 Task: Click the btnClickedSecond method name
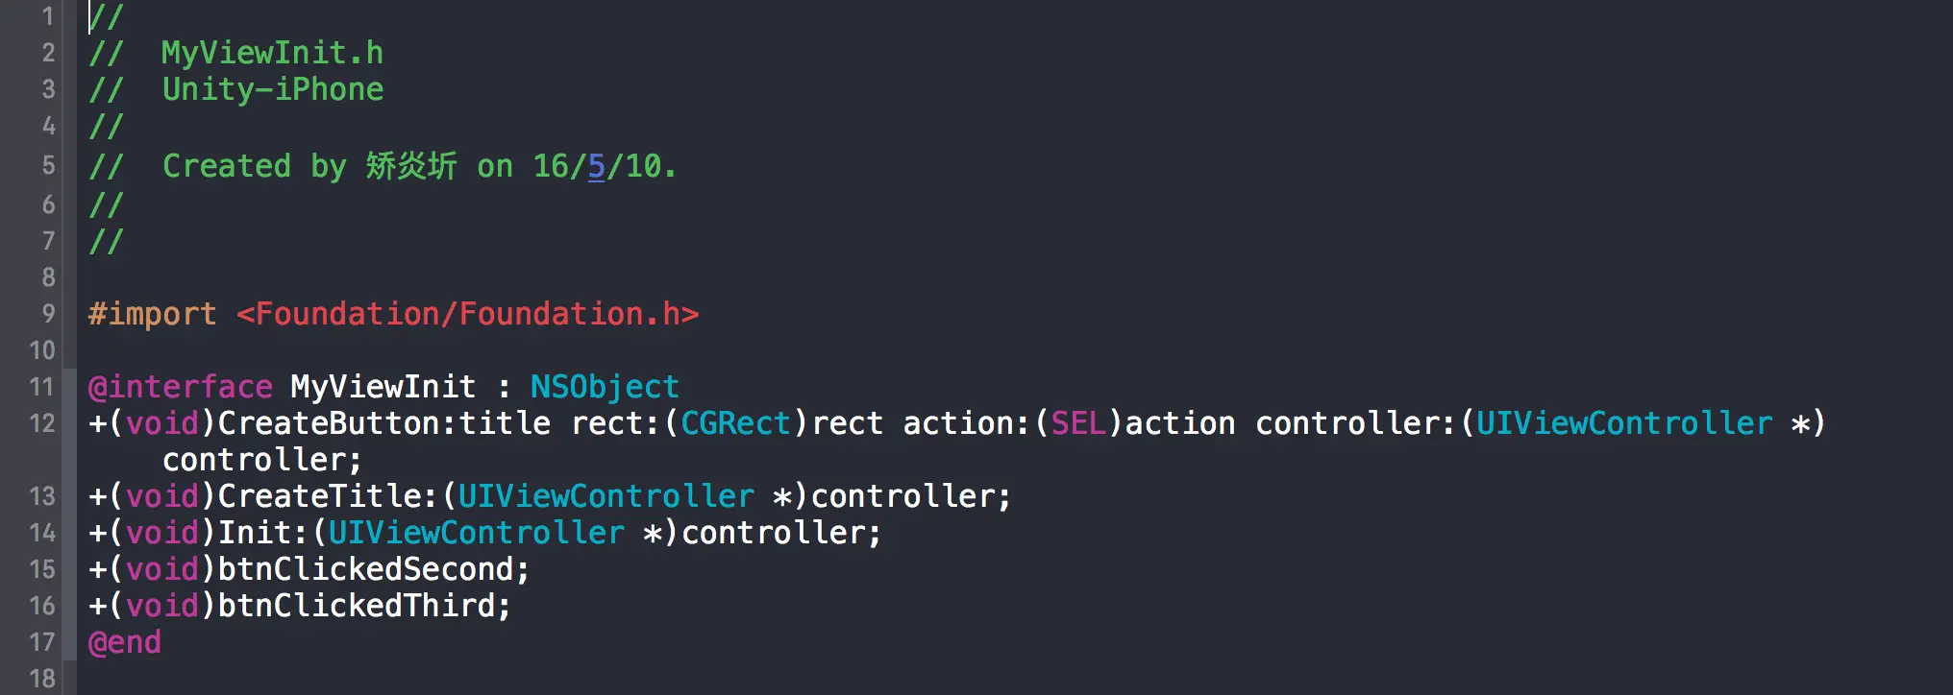coord(365,569)
